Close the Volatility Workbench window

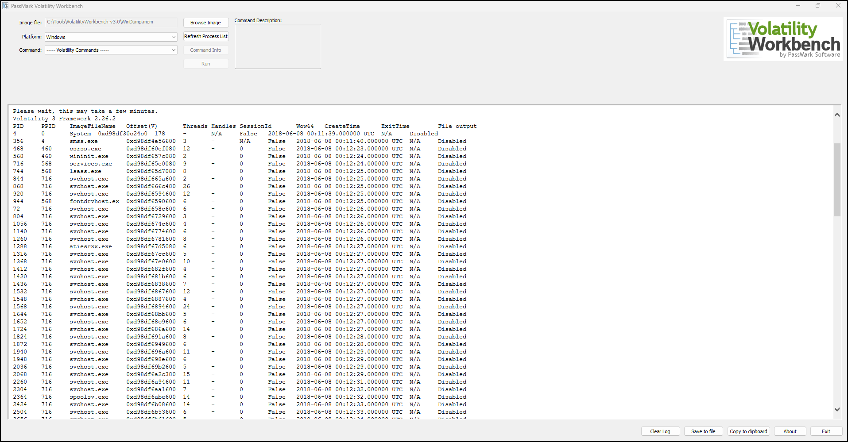[x=838, y=6]
